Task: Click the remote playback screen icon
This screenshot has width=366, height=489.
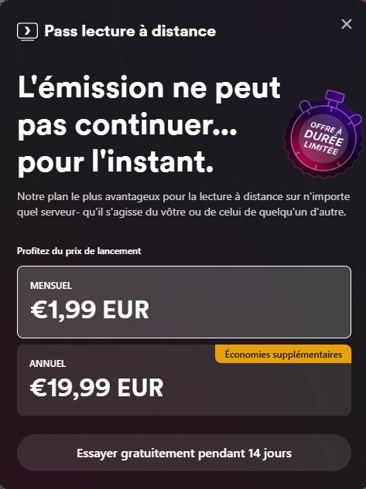Action: click(x=28, y=32)
